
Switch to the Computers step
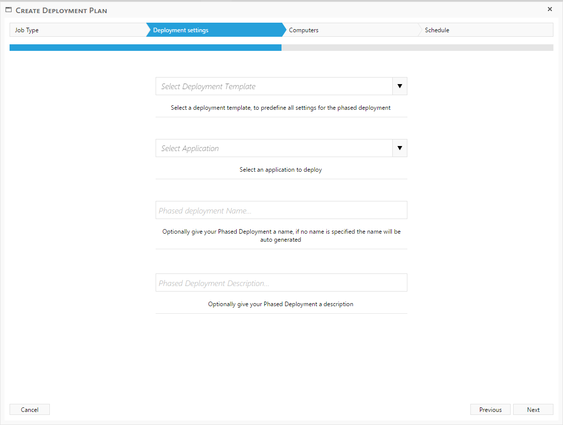pyautogui.click(x=350, y=30)
